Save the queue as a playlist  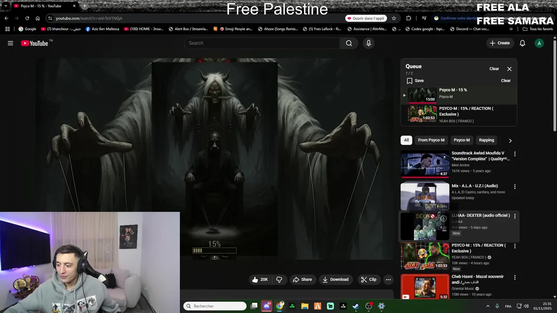pos(415,80)
